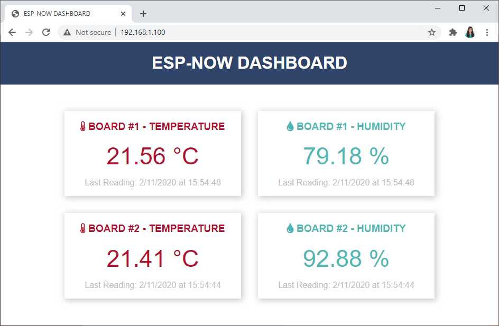Viewport: 499px width, 326px height.
Task: Click the globe favicon on the ESP-NOW DASHBOARD tab
Action: (15, 13)
